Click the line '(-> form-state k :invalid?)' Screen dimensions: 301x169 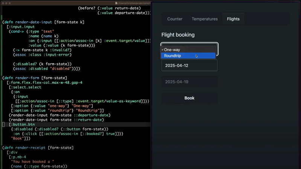coord(42,50)
